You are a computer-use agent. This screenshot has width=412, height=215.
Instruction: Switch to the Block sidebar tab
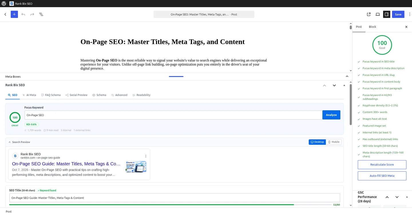[373, 27]
